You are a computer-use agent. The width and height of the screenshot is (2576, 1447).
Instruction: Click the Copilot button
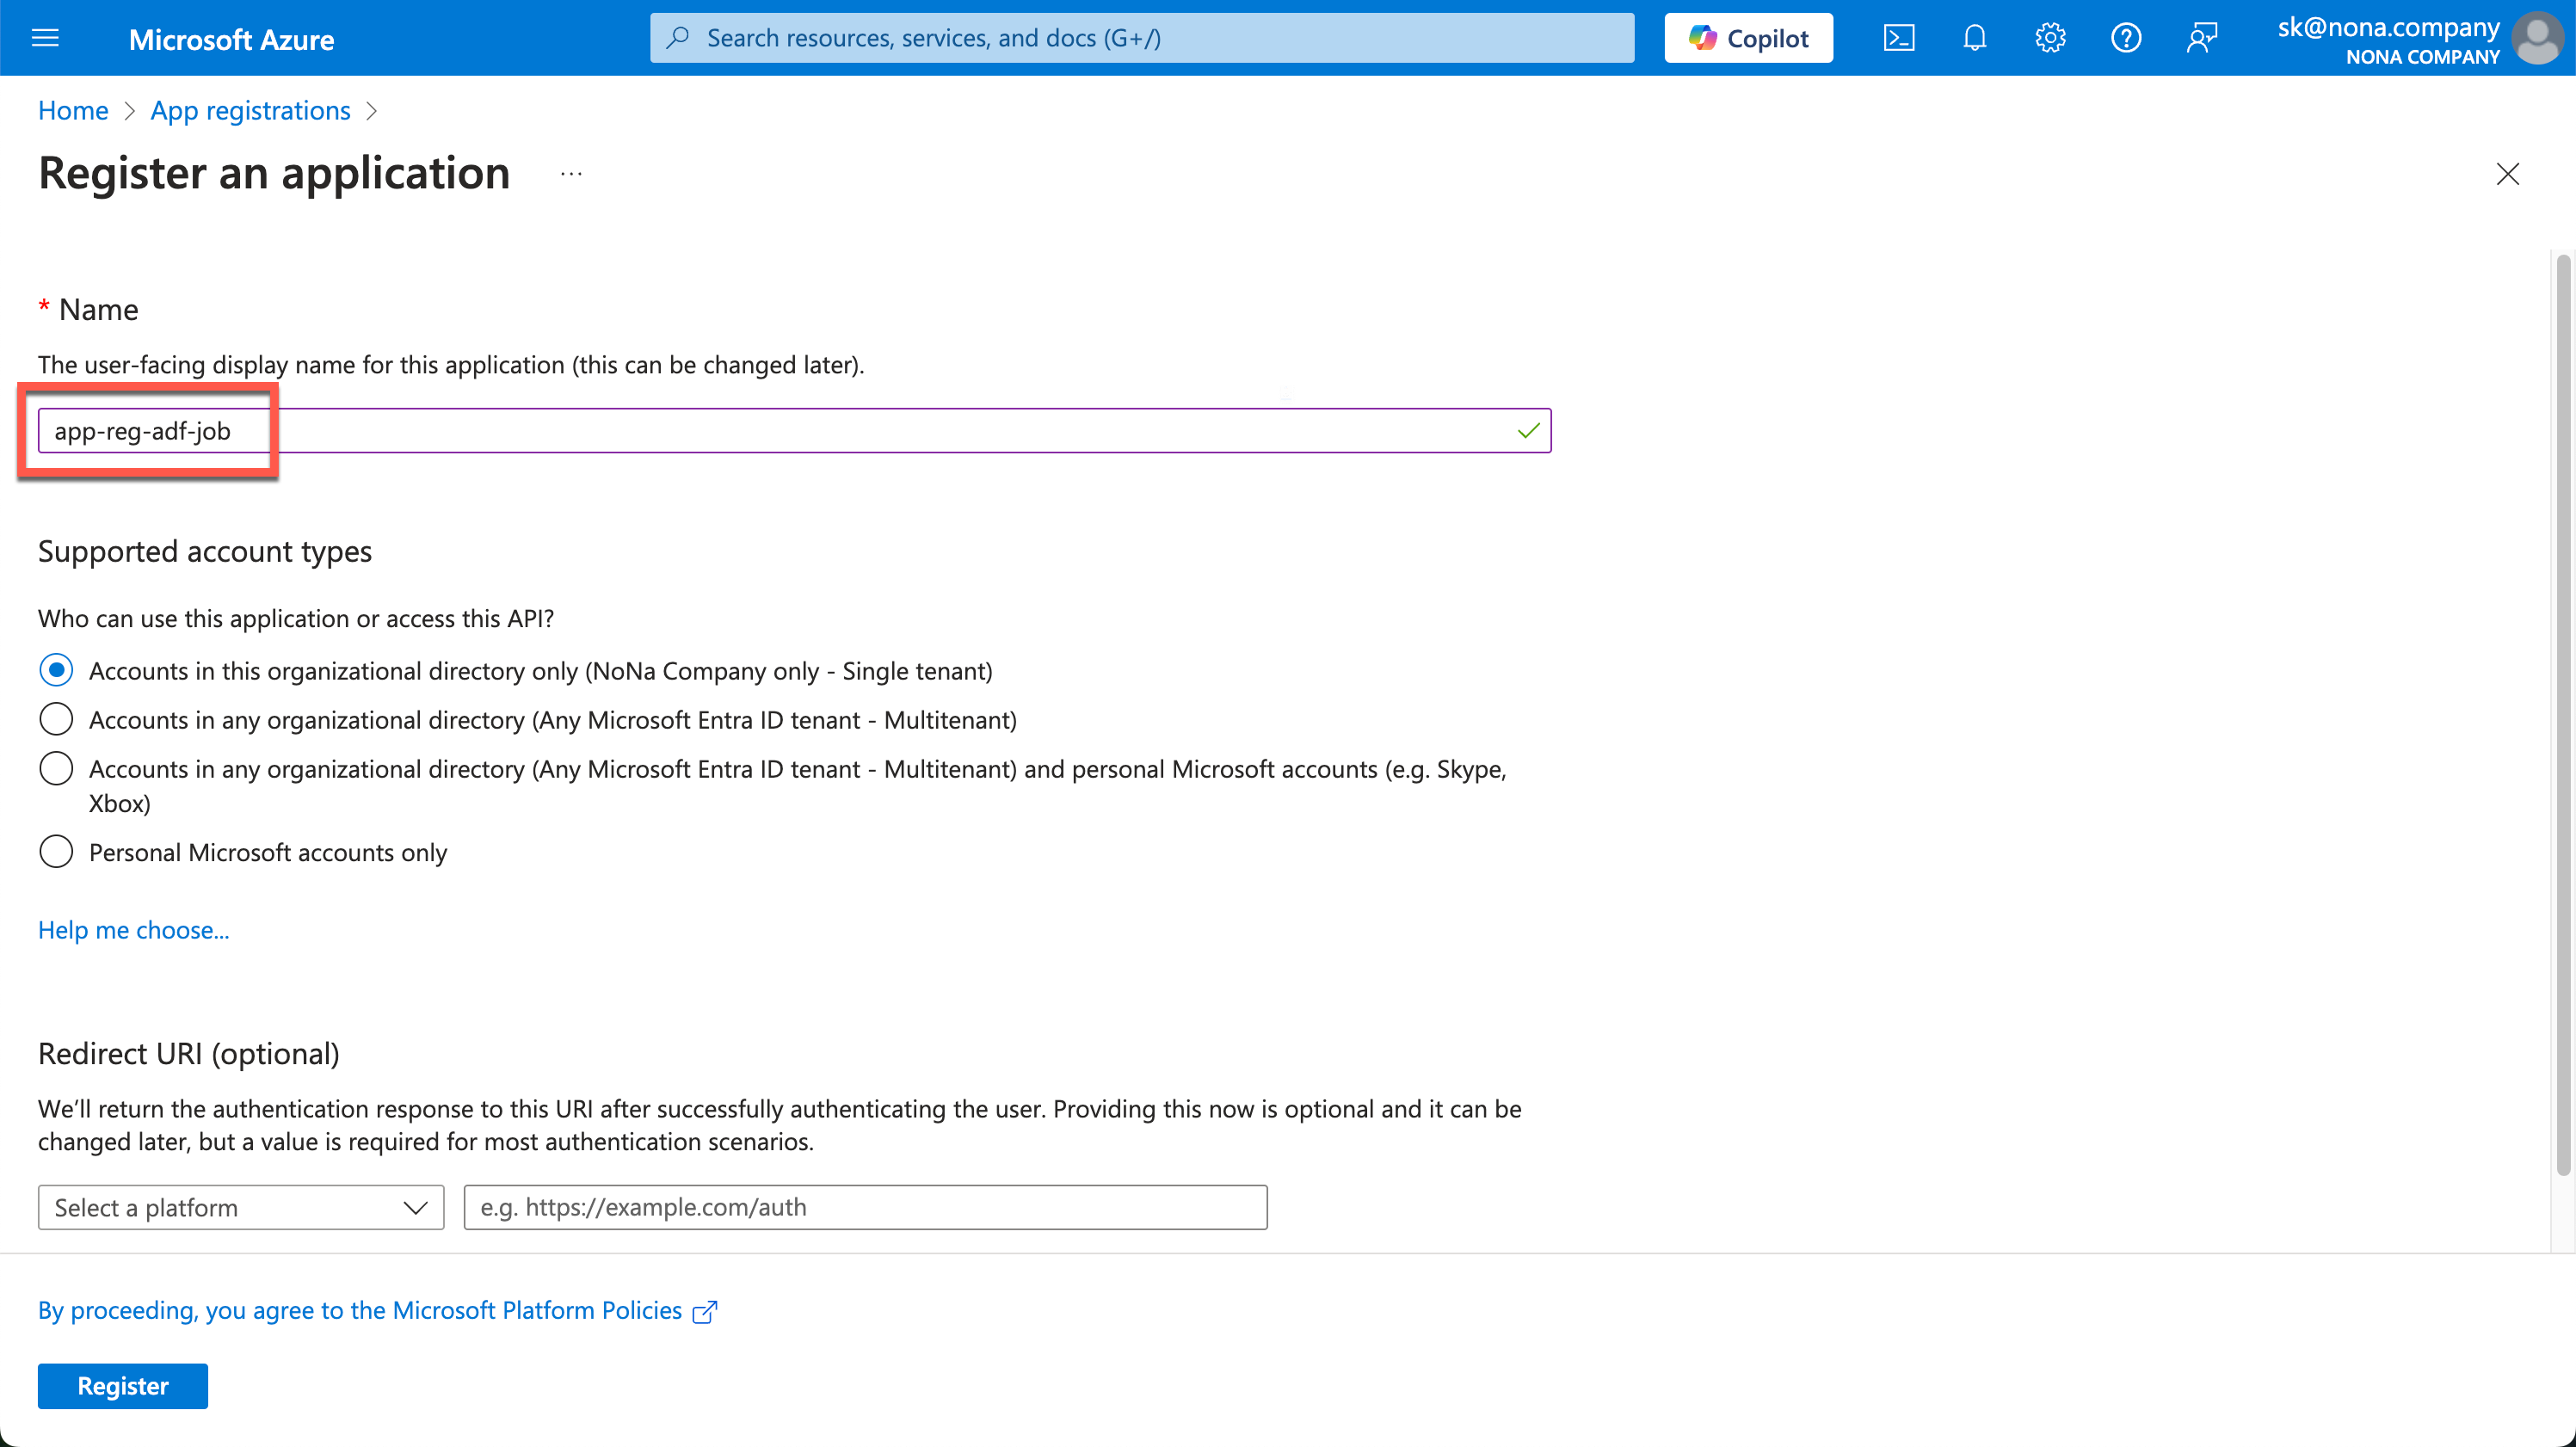click(x=1748, y=38)
